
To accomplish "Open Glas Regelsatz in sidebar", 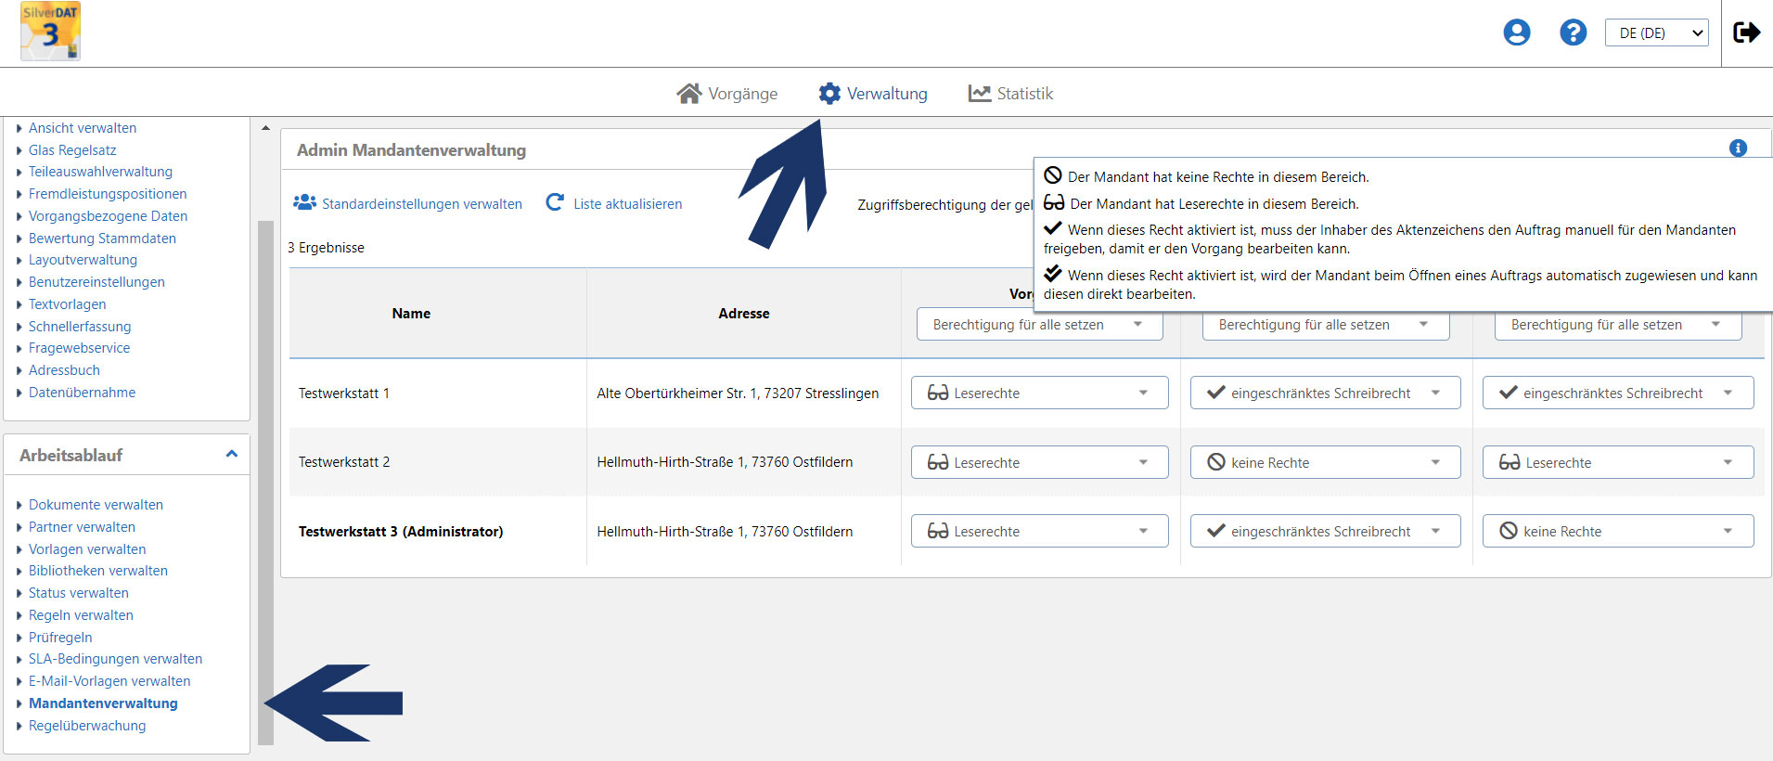I will tap(72, 150).
